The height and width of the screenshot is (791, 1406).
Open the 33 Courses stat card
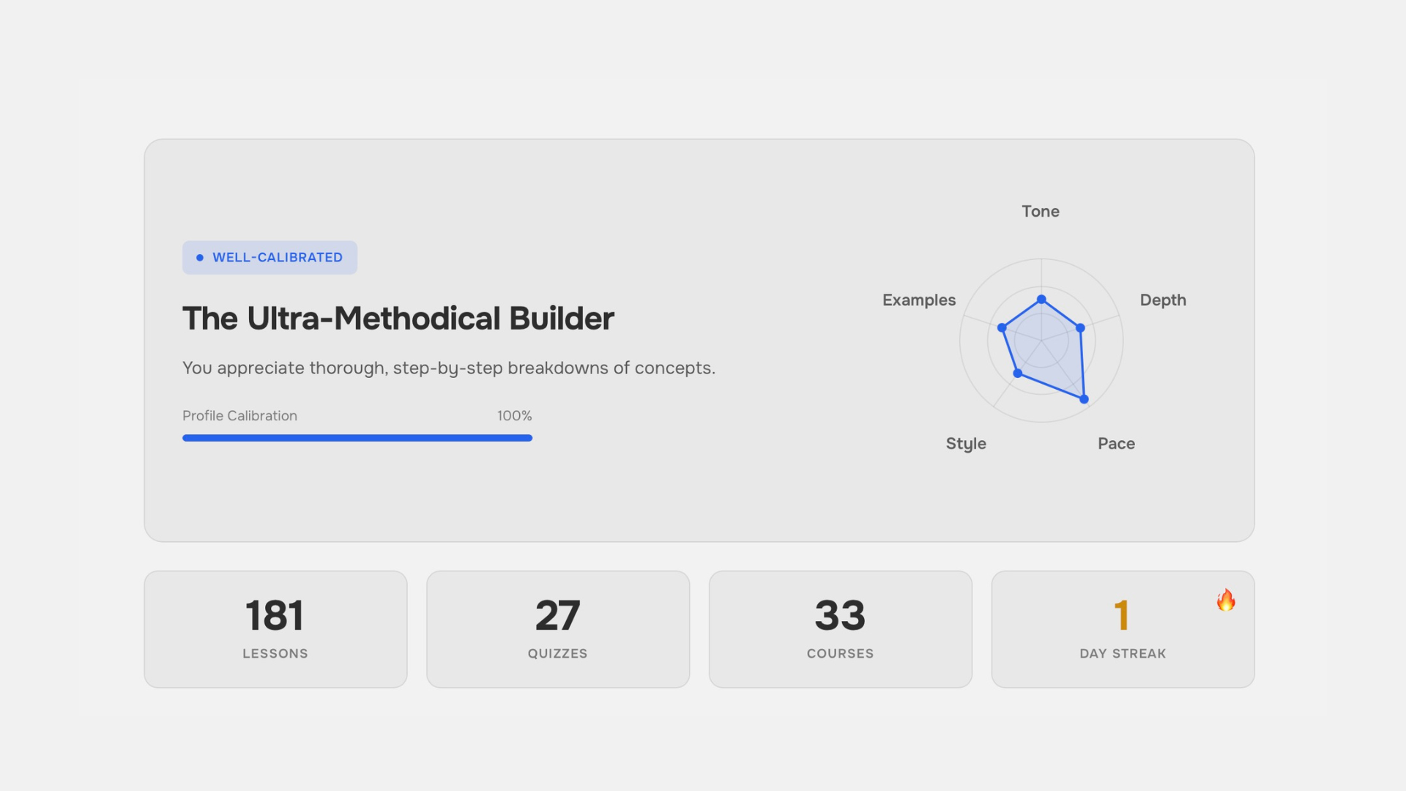point(841,629)
